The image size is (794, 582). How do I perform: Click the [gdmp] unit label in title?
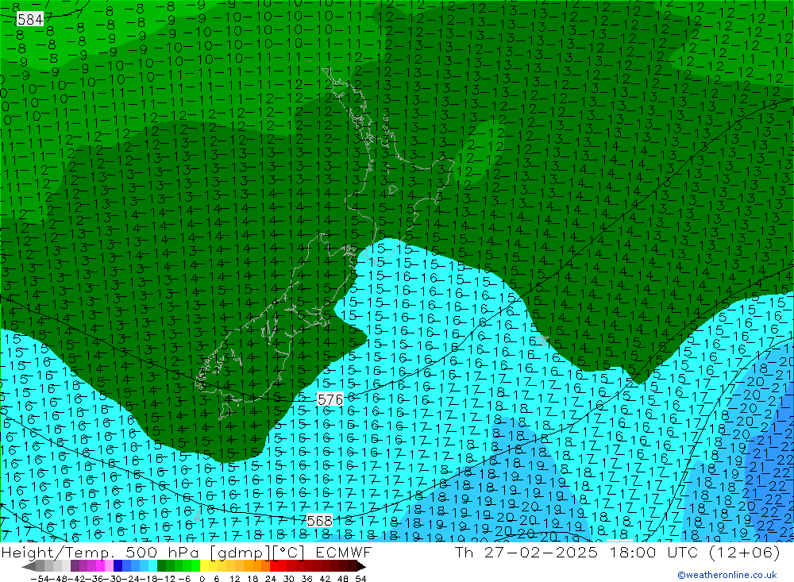pos(241,553)
